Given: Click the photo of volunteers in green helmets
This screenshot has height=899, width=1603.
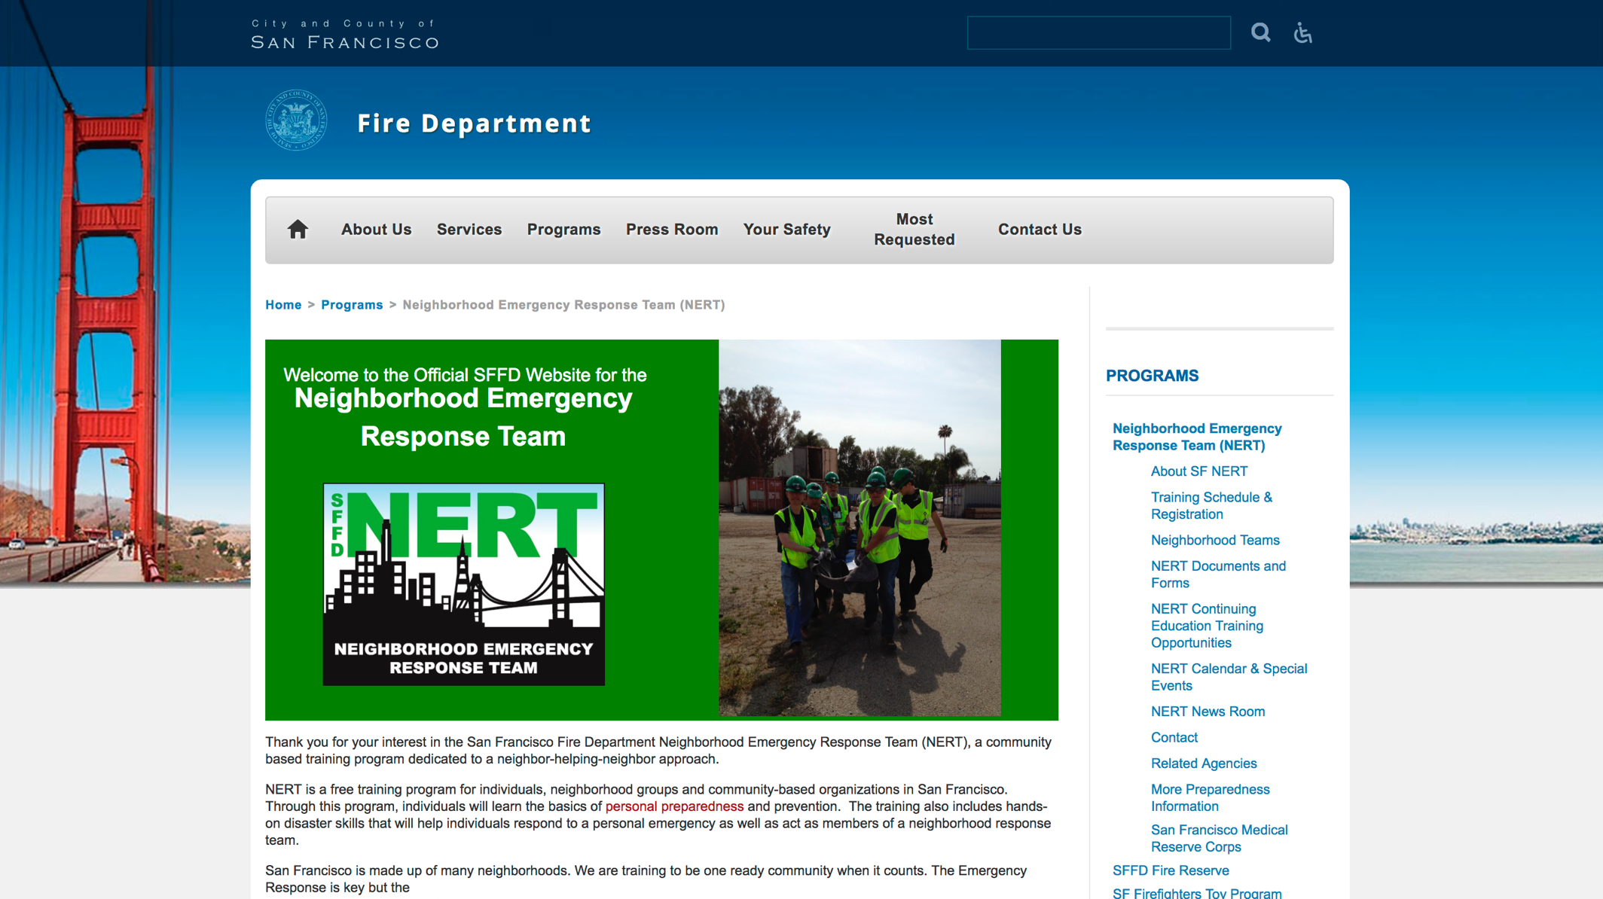Looking at the screenshot, I should point(860,528).
